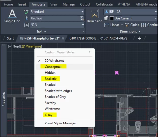Open Visual Styles Manager
Viewport: 158px width, 137px height.
click(61, 123)
